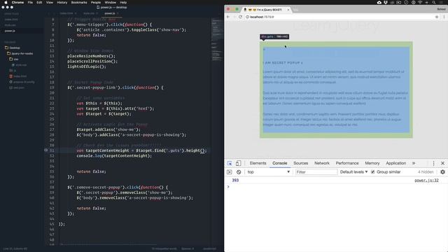Open the top execution context dropdown
Image resolution: width=448 pixels, height=252 pixels.
(x=269, y=172)
